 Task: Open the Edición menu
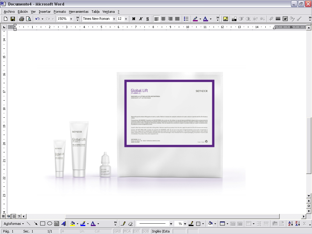coord(23,12)
